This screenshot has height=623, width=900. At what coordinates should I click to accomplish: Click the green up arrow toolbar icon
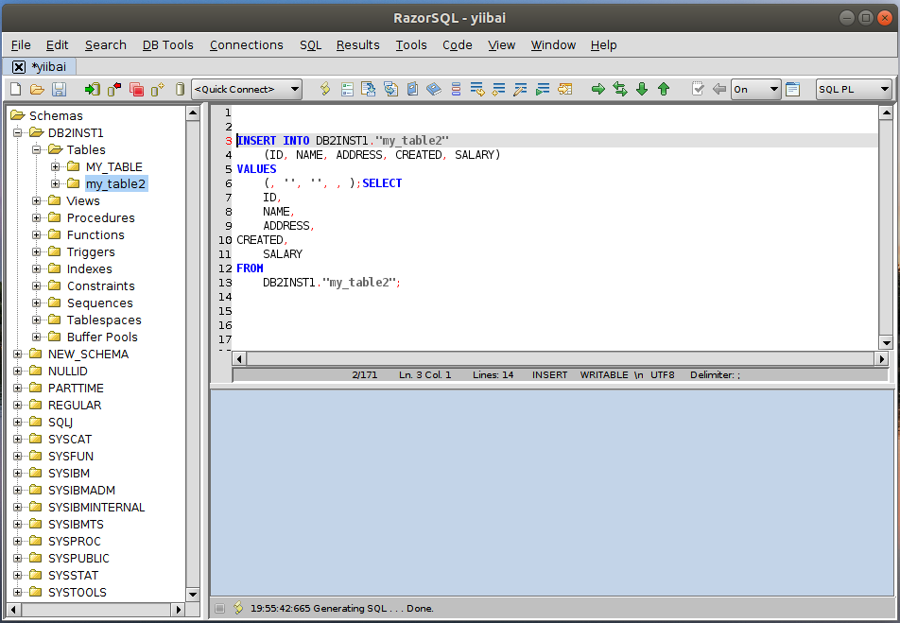[x=664, y=89]
